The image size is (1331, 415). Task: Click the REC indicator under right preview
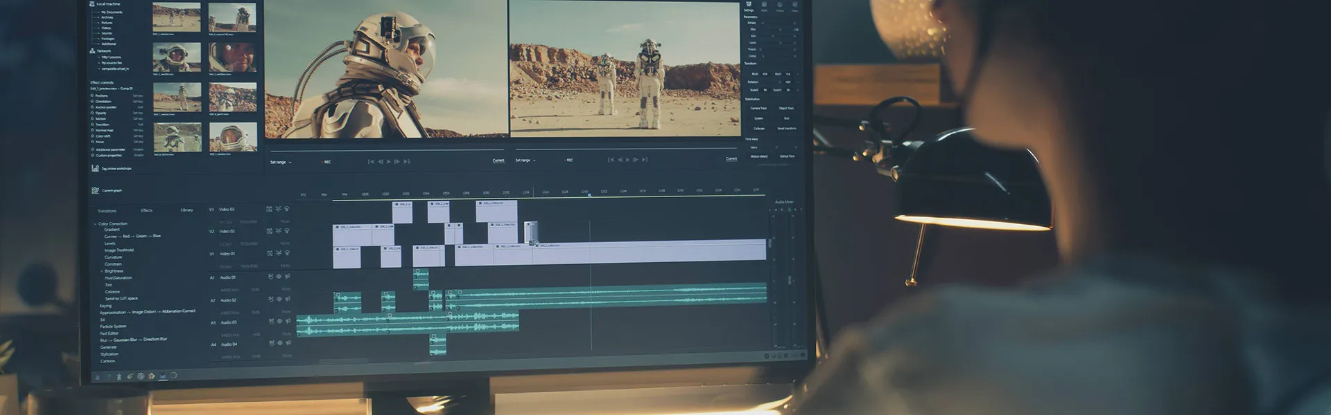click(x=569, y=160)
